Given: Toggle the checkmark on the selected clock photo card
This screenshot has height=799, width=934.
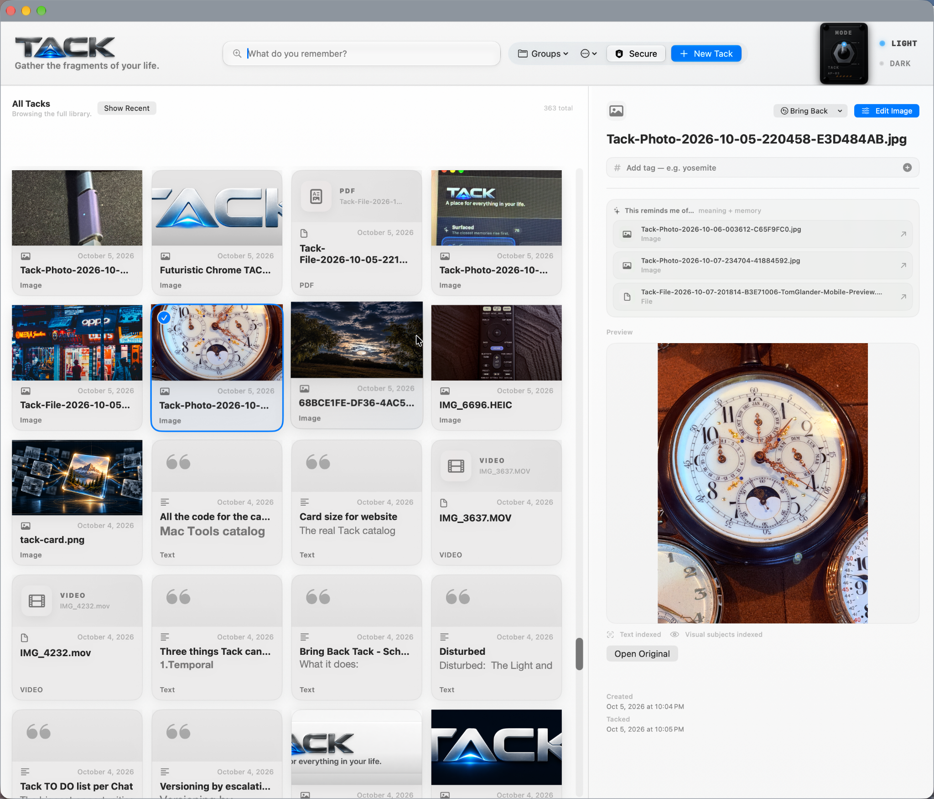Looking at the screenshot, I should pos(164,318).
